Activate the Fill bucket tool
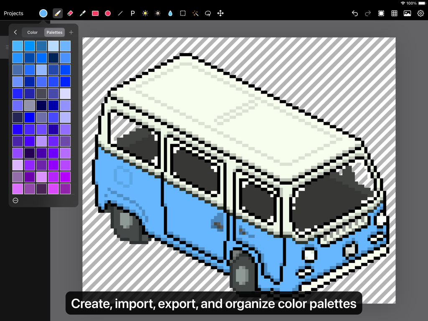This screenshot has width=428, height=321. tap(170, 13)
